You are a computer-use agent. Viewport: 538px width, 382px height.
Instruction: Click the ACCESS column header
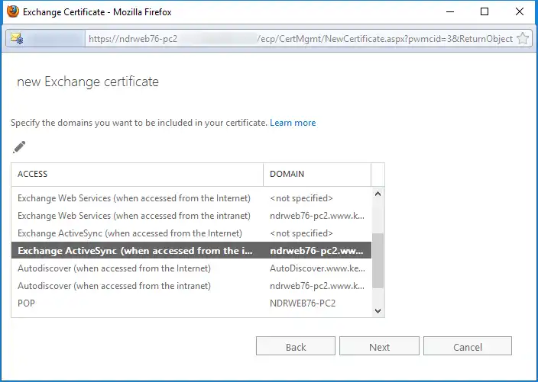click(x=138, y=175)
